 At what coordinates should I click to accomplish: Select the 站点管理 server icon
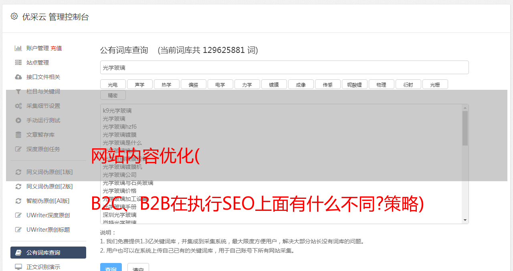pyautogui.click(x=18, y=63)
